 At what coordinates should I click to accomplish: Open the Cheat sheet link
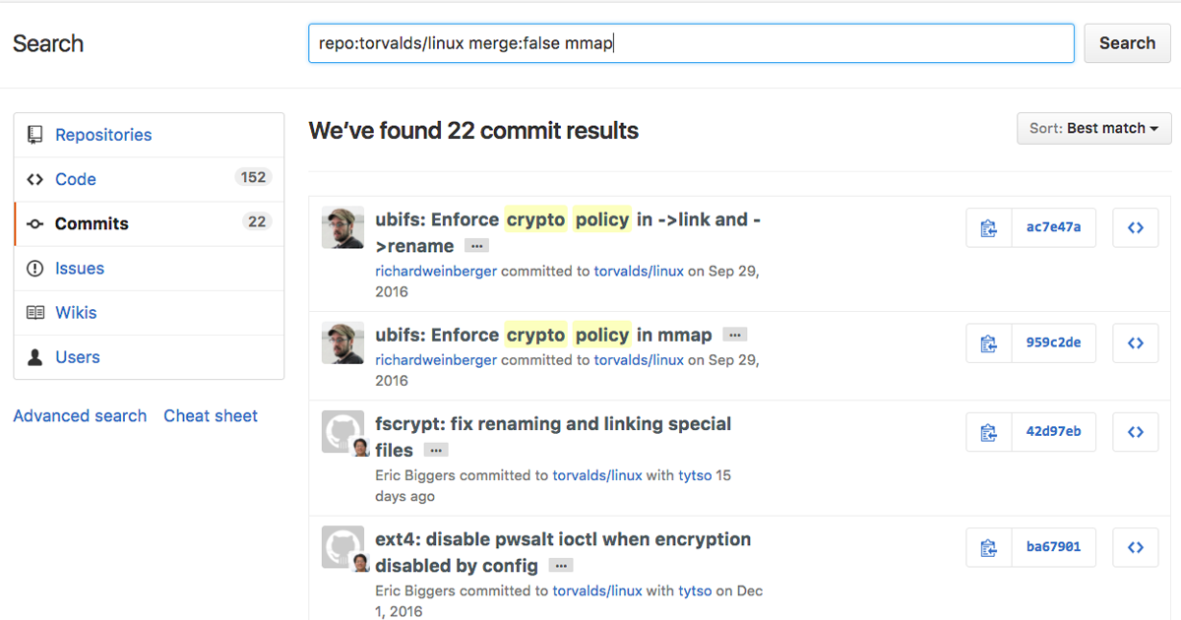click(x=210, y=415)
